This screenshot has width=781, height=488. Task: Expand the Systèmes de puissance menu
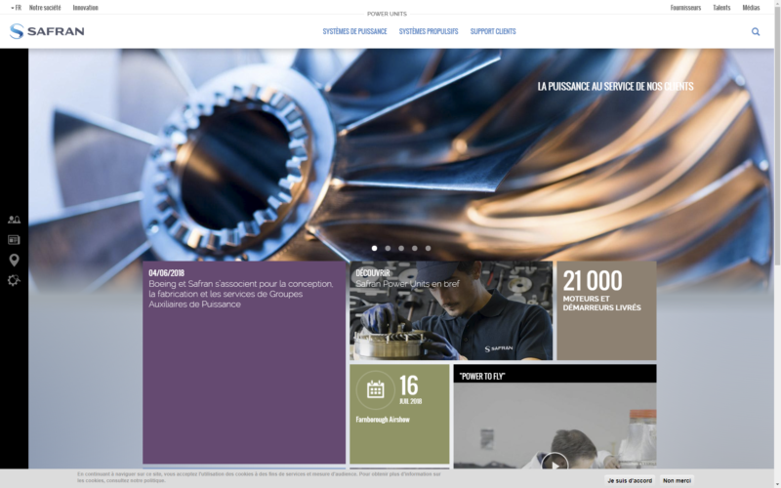tap(354, 31)
